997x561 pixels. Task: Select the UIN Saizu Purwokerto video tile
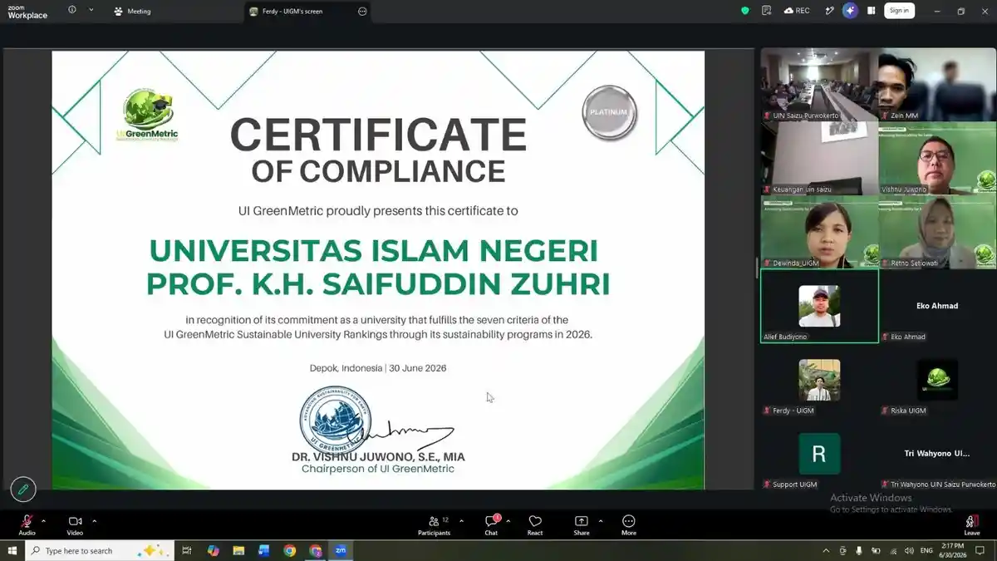click(x=819, y=84)
